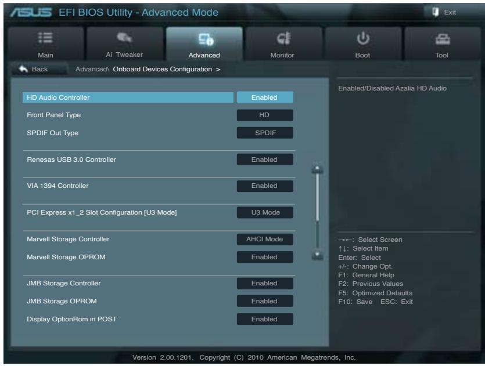This screenshot has width=485, height=366.
Task: Select the Front Panel Type label
Action: point(54,115)
